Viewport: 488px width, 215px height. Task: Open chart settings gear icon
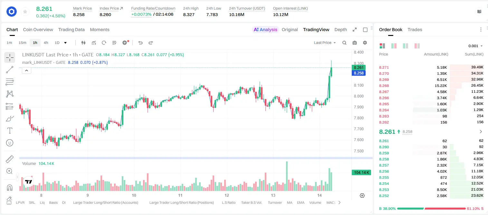(x=365, y=43)
